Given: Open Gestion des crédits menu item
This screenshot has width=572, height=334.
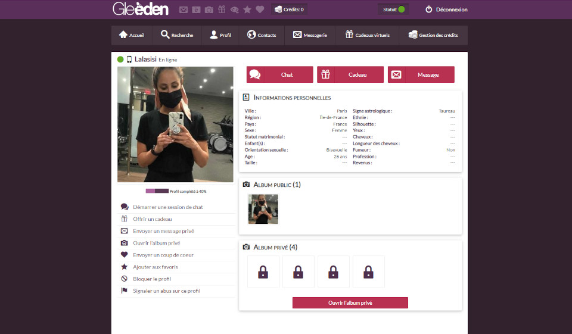Looking at the screenshot, I should pyautogui.click(x=433, y=35).
